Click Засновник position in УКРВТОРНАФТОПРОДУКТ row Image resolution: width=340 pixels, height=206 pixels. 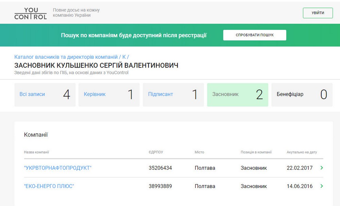[254, 168]
